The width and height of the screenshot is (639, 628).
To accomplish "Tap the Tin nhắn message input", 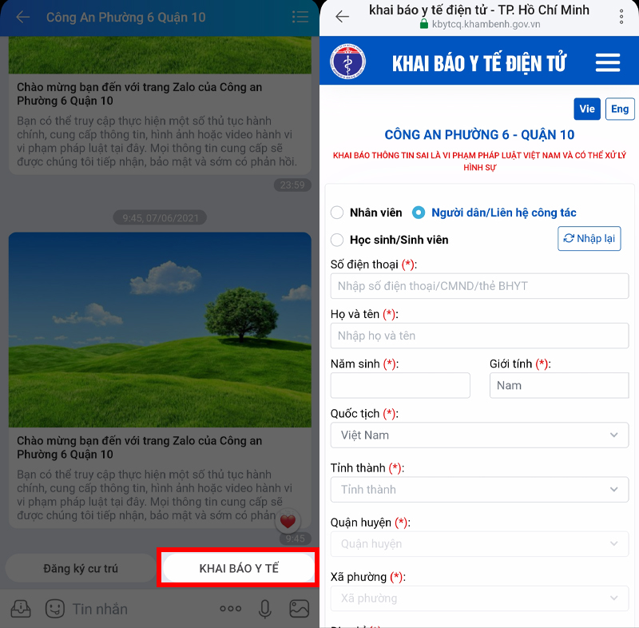I will coord(101,609).
